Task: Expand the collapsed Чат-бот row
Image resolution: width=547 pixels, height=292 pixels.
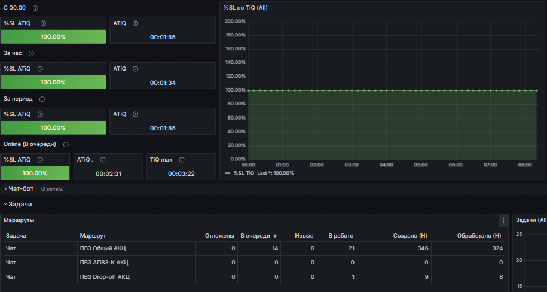Action: [x=20, y=188]
